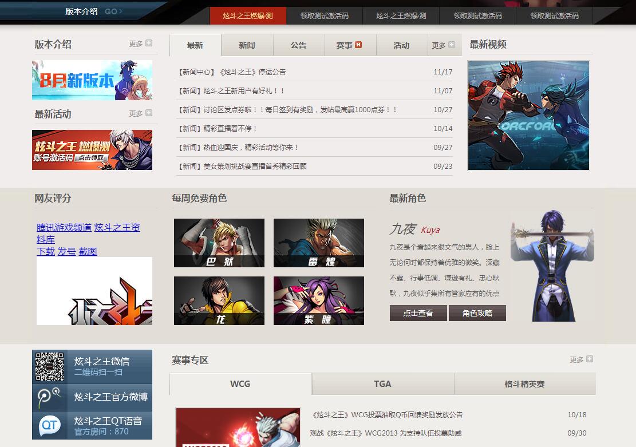Switch to the TGA tab

click(x=383, y=383)
